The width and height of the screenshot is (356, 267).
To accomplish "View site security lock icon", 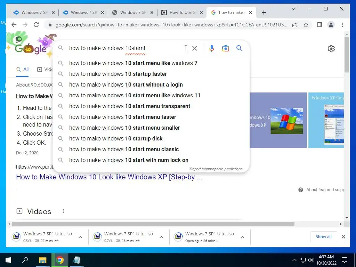I will tap(50, 25).
